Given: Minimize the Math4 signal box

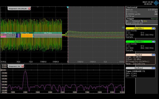Looking at the screenshot, I should [153, 55].
